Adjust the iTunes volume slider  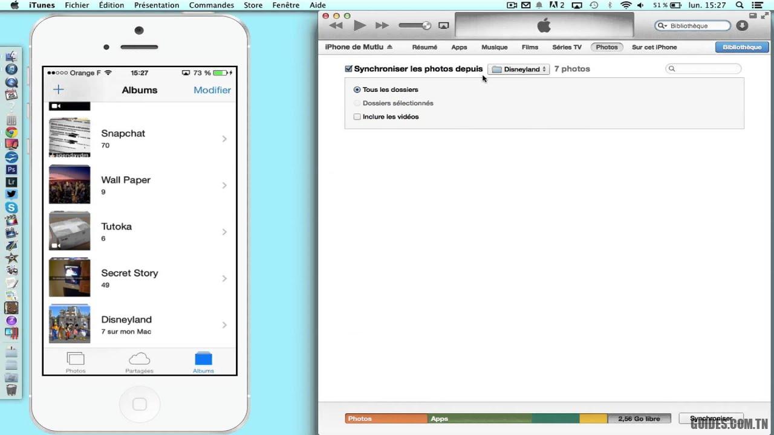pos(415,25)
